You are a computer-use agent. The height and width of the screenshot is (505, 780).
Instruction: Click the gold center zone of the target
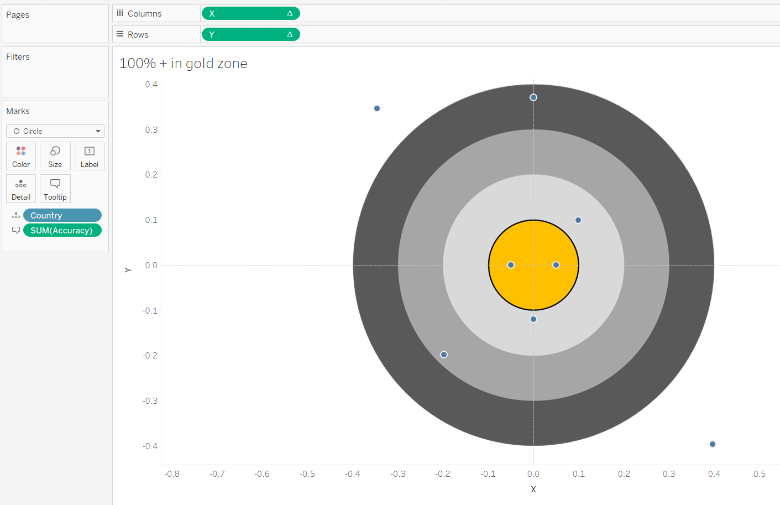[533, 264]
